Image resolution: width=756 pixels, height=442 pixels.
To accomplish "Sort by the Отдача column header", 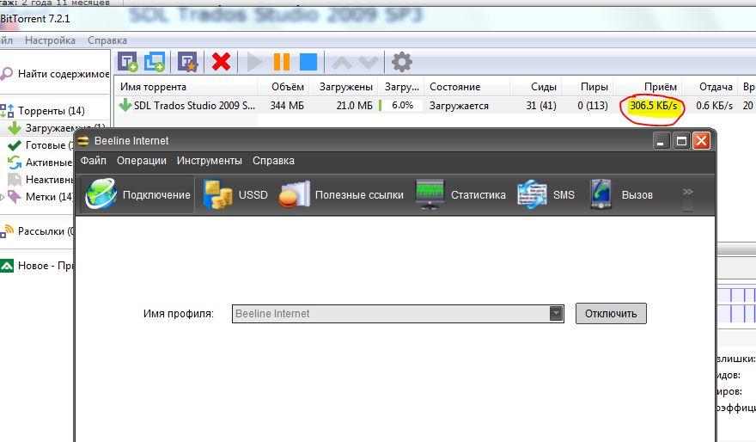I will pyautogui.click(x=716, y=87).
